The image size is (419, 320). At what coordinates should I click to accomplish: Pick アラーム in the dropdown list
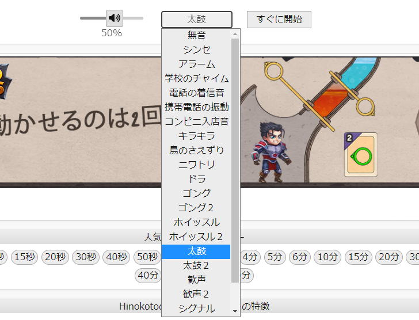pos(196,64)
